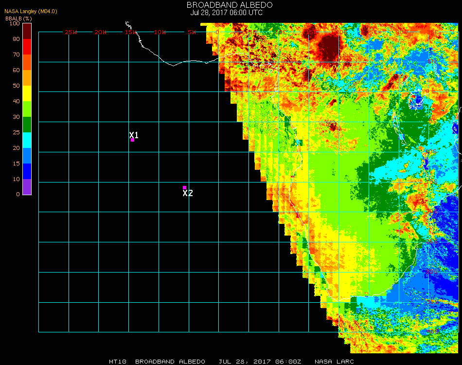
Task: Click footer 'BROADBAND ALBEDO' caption text
Action: [170, 362]
